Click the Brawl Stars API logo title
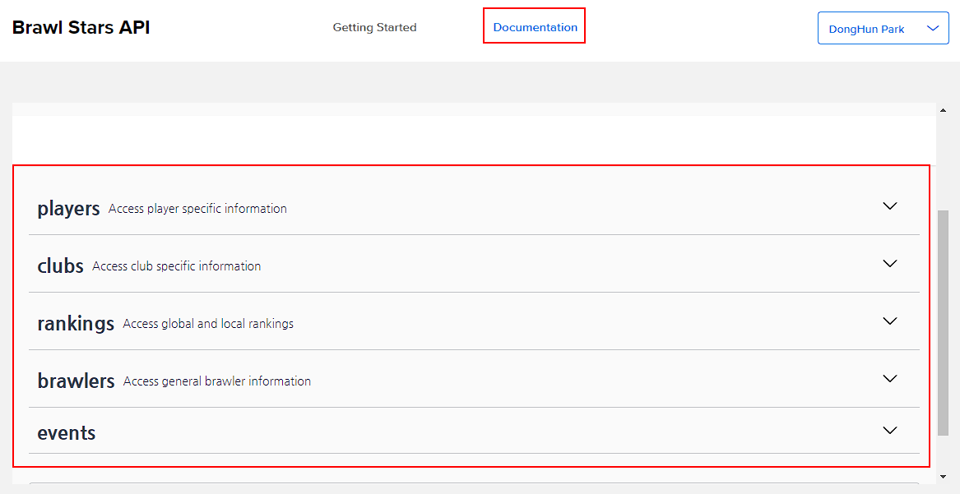 coord(81,27)
